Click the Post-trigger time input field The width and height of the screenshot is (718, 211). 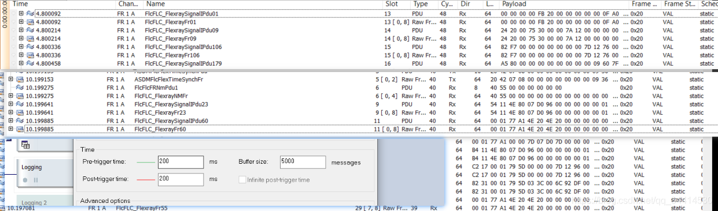(181, 179)
